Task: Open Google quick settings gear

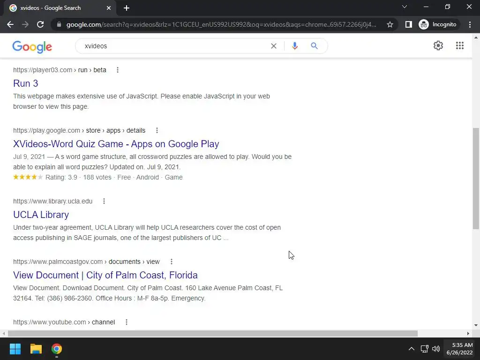Action: (438, 45)
